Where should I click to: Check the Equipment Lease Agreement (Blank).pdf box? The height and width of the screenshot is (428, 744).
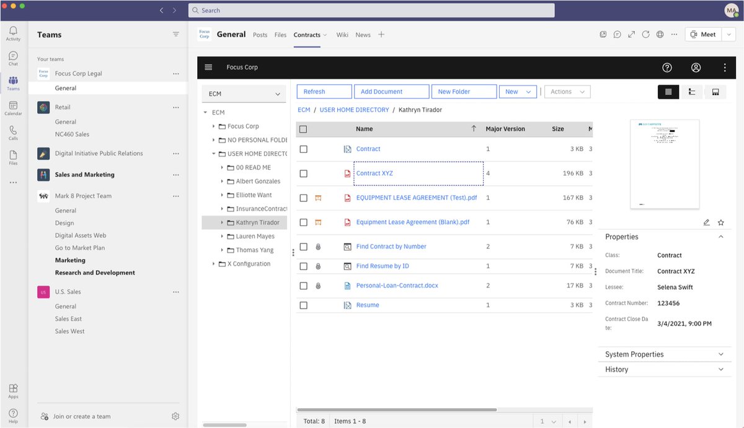pos(303,222)
